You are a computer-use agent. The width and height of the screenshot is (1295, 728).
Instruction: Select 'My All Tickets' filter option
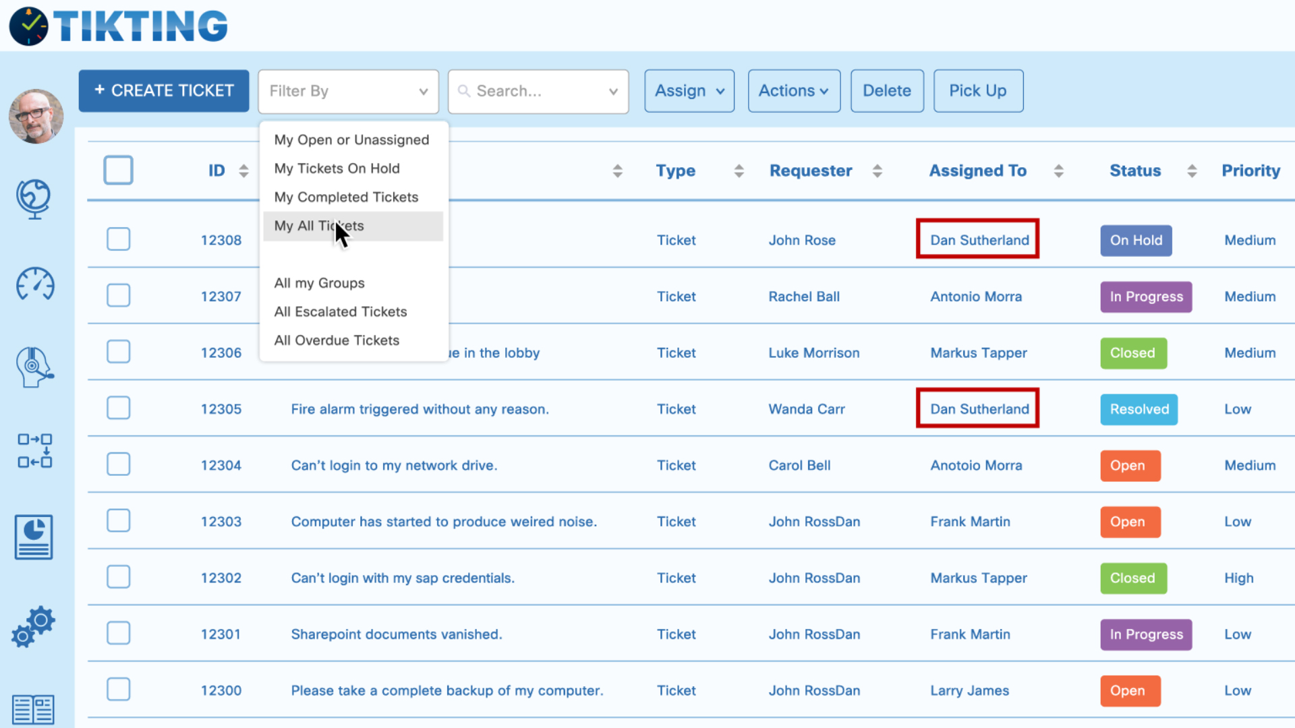319,226
